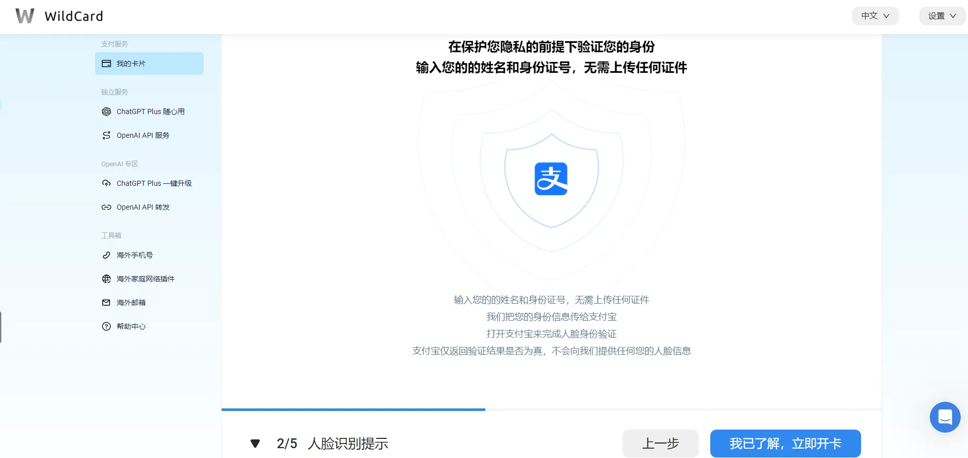
Task: Click the Alipay logo in the shield
Action: point(551,179)
